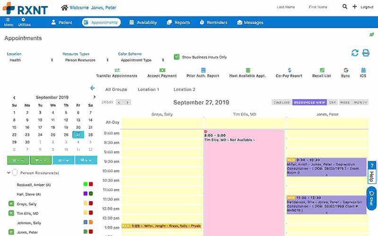
Task: Uncheck Show Business Hours Only
Action: pos(177,57)
